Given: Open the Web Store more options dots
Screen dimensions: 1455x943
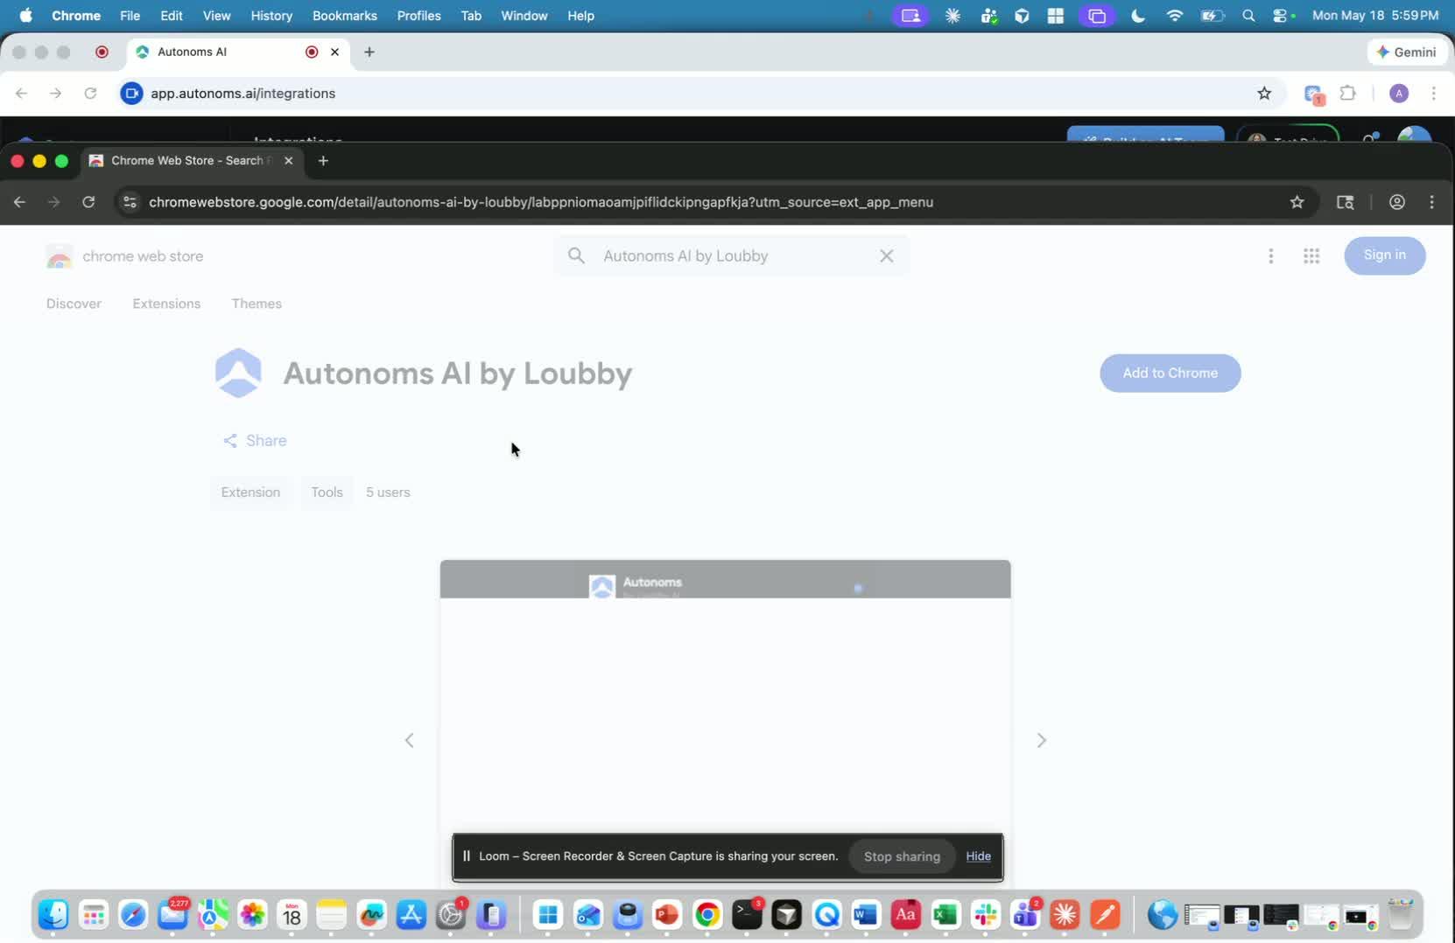Looking at the screenshot, I should click(x=1271, y=256).
